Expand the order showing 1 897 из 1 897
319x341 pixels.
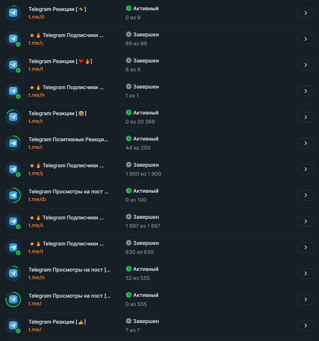[x=305, y=221]
